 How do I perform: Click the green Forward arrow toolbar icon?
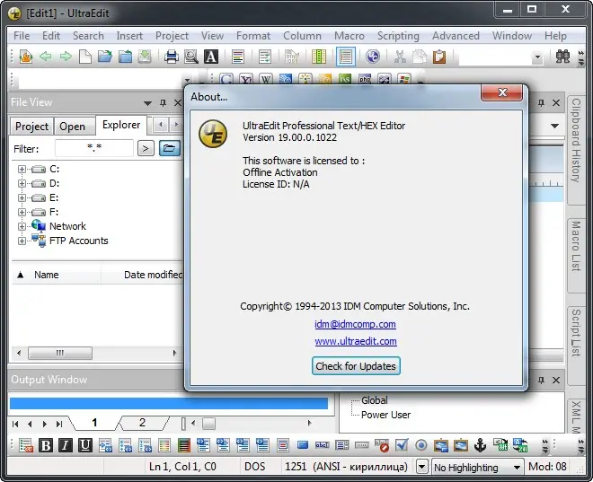pos(66,57)
